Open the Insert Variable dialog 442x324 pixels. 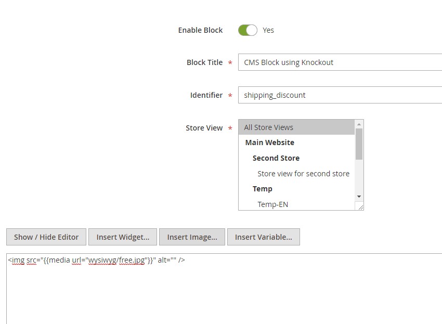(x=263, y=237)
